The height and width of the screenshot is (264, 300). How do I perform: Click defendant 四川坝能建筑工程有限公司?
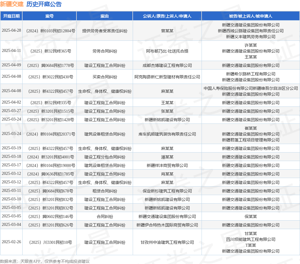click(251, 239)
